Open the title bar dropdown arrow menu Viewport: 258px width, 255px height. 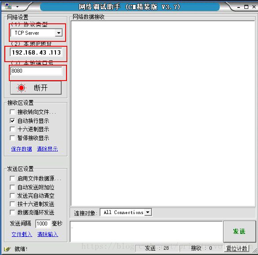[17, 7]
